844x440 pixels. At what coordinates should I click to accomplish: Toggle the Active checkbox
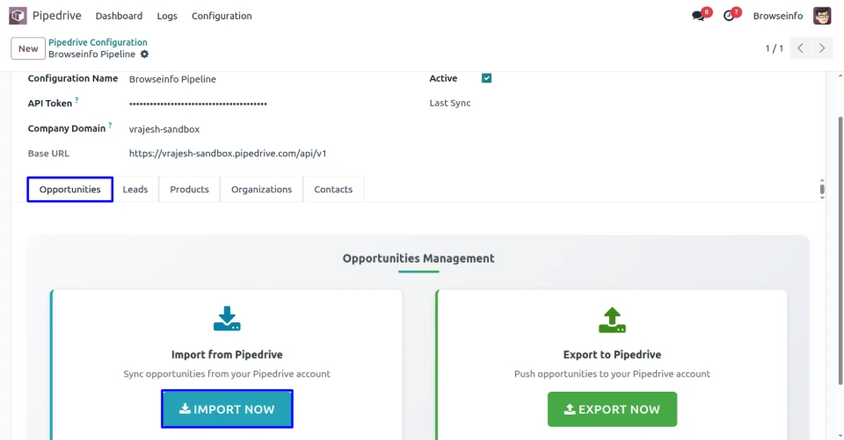coord(486,78)
